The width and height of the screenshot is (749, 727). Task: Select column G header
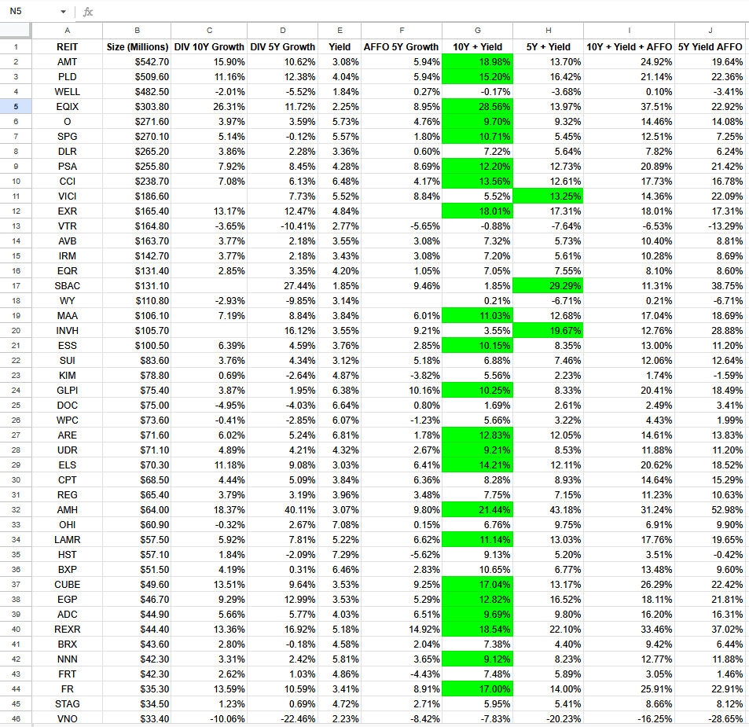(478, 30)
